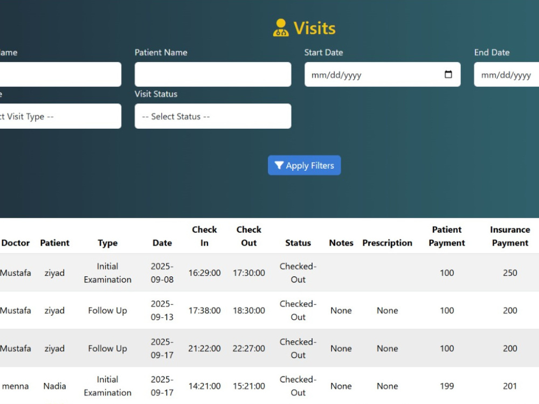Screen dimensions: 539x404
Task: Click insurance payment value 250
Action: (510, 273)
